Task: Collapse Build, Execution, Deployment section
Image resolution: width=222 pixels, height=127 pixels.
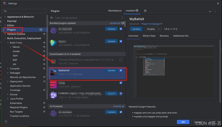Action: [5, 38]
